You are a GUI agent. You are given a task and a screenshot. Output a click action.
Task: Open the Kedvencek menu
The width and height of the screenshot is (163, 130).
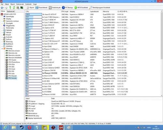click(x=20, y=4)
